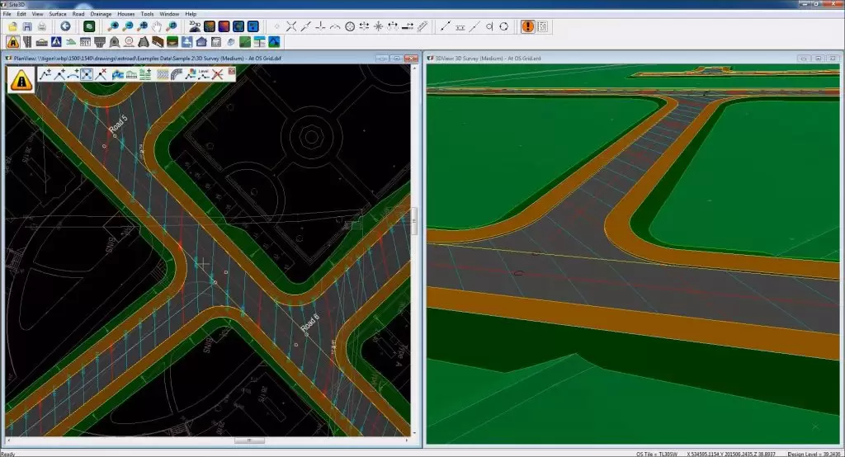Click the large road warning sign button
Image resolution: width=845 pixels, height=457 pixels.
click(x=21, y=79)
